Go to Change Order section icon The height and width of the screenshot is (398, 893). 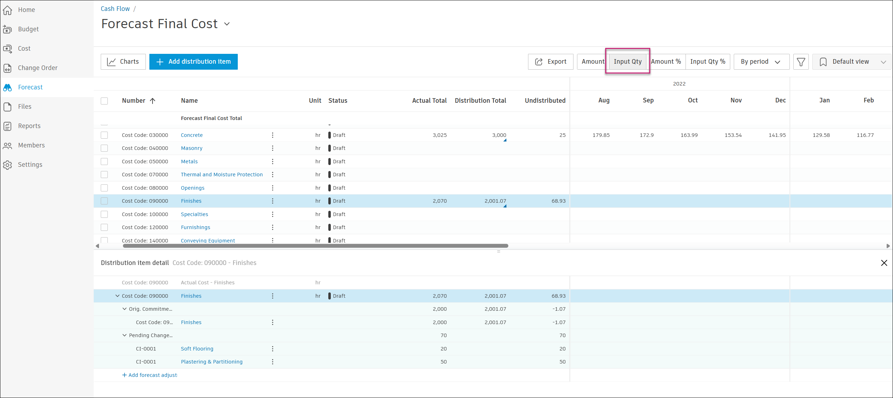8,68
